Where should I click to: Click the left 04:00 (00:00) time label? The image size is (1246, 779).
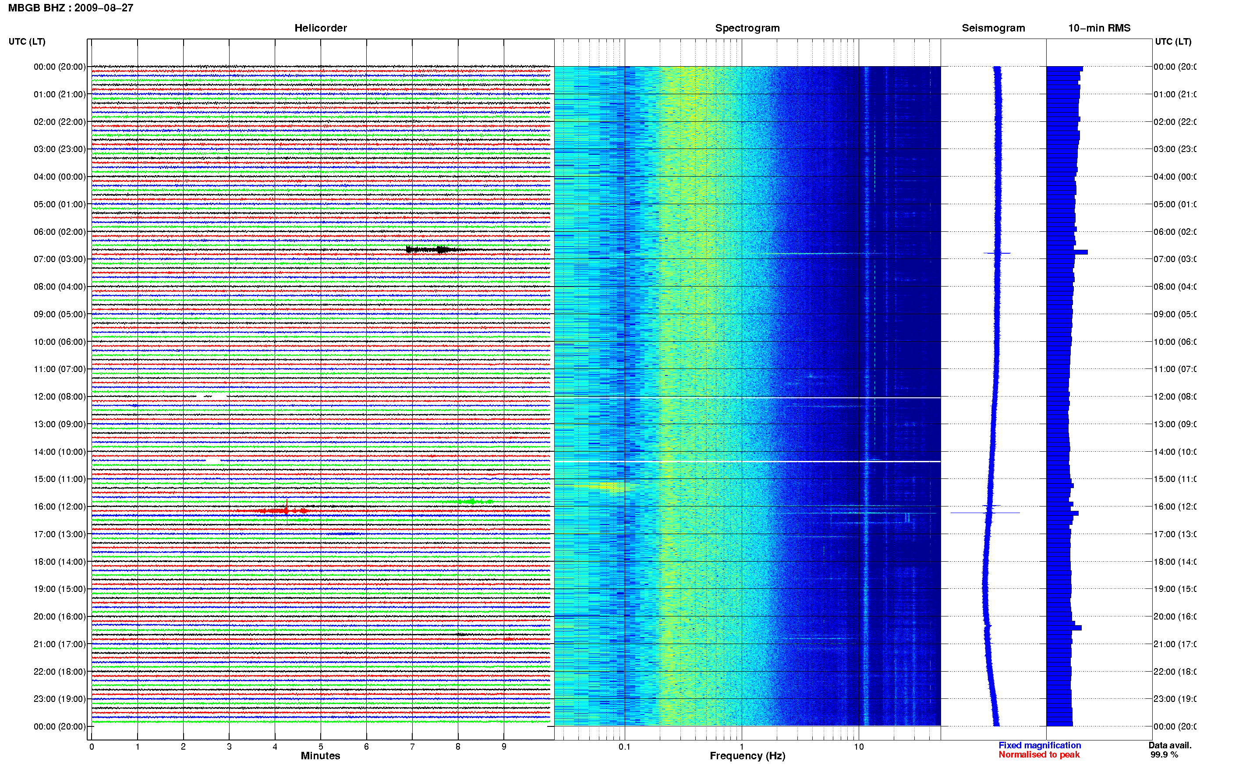(60, 177)
